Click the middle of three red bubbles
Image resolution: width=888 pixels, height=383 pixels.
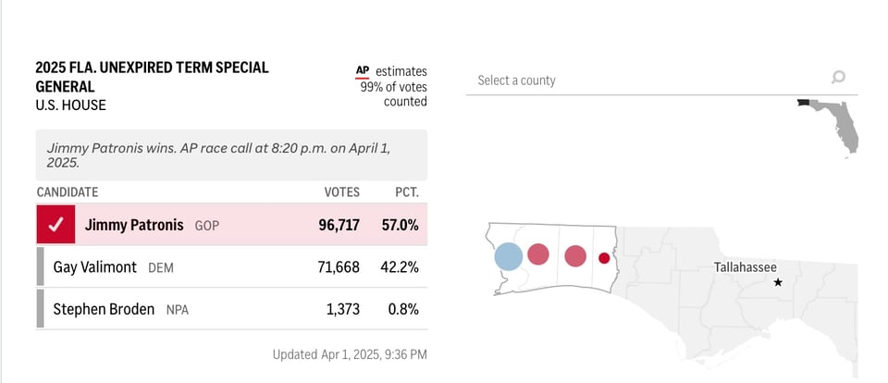(575, 256)
